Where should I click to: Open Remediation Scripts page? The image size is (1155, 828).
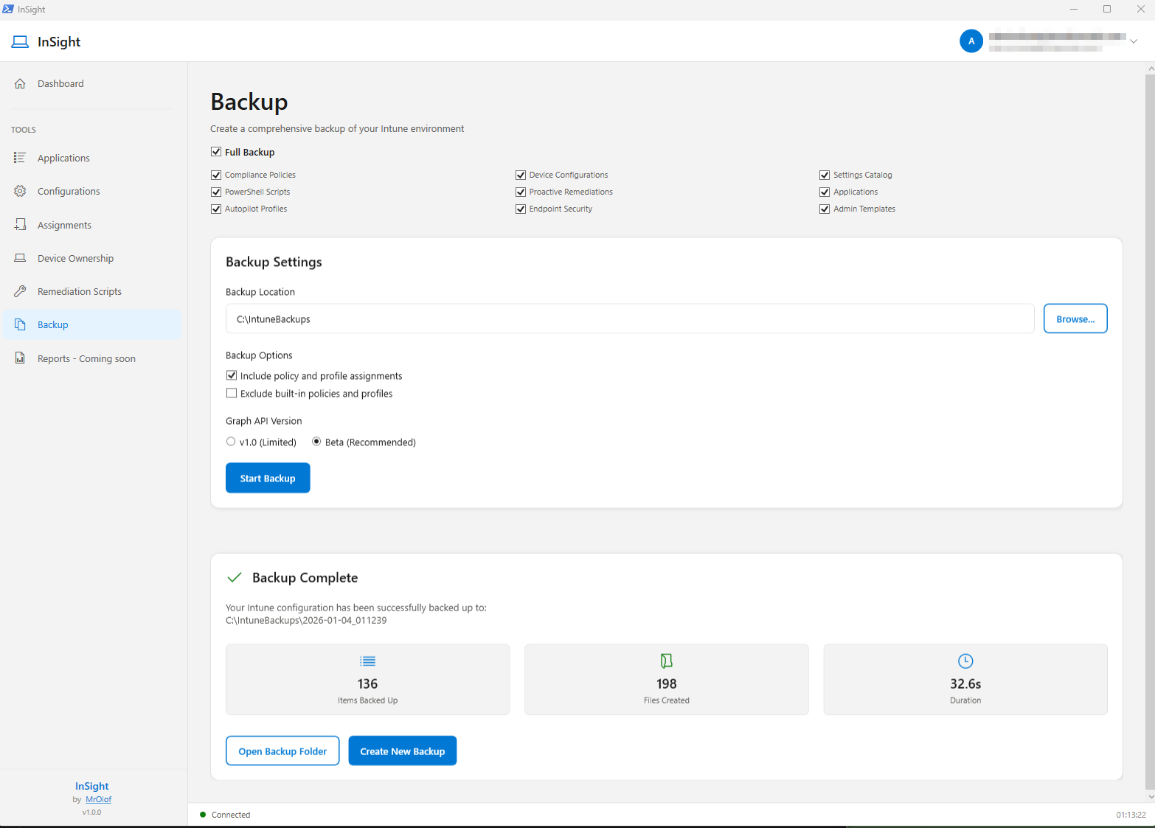pos(92,291)
